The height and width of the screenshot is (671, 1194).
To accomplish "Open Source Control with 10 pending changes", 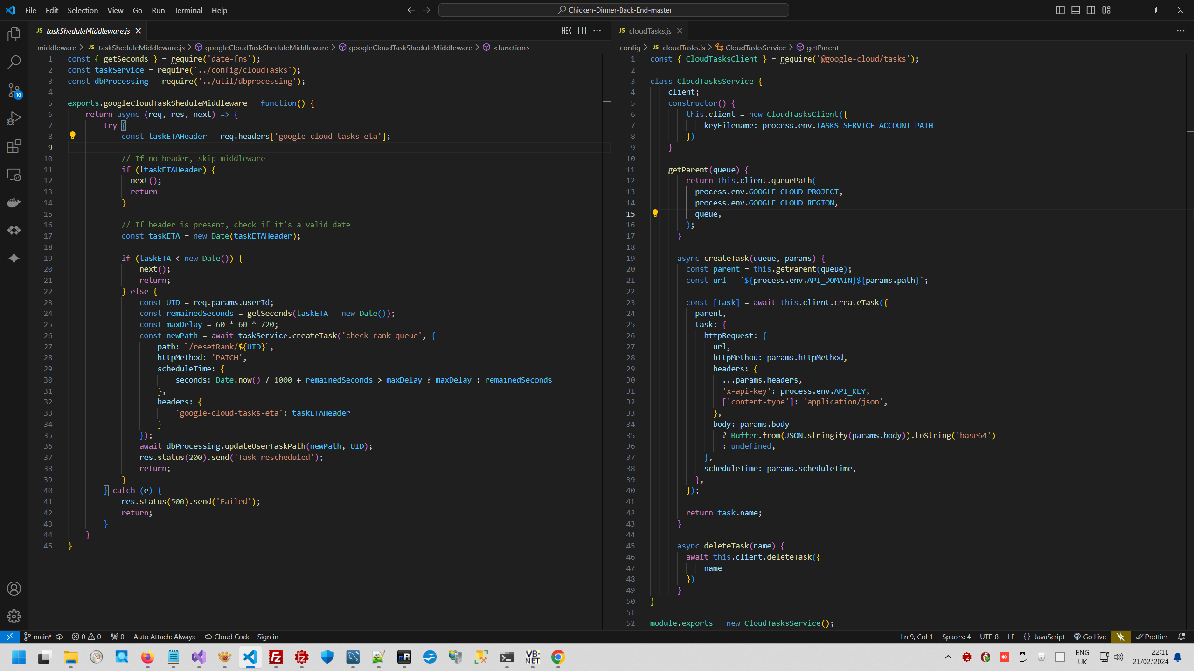I will coord(14,90).
